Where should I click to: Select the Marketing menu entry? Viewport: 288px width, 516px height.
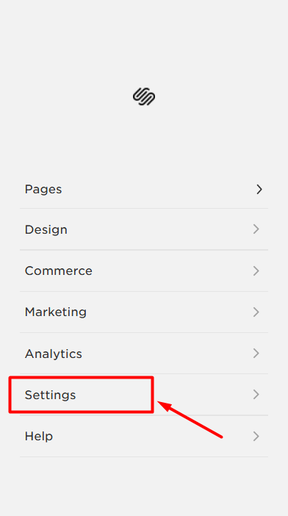click(56, 312)
